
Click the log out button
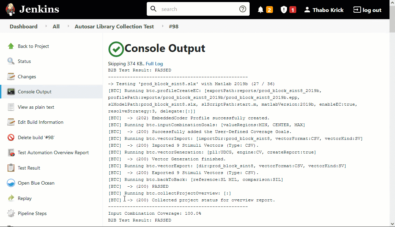(367, 10)
